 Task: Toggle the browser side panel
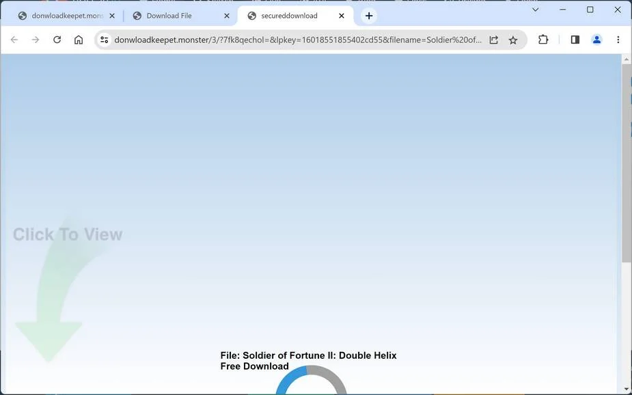(x=575, y=40)
